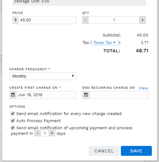Viewport: 159px width, 162px height.
Task: Open the Charge Frequency dropdown
Action: pos(43,76)
